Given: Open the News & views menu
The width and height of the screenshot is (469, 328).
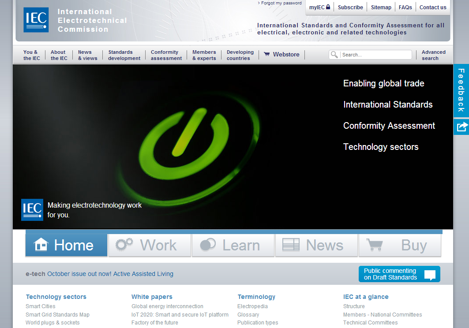Looking at the screenshot, I should click(88, 55).
